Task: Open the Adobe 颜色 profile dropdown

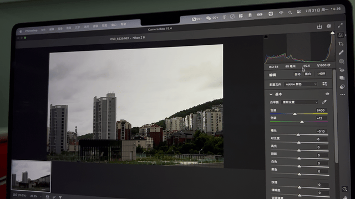Action: [x=301, y=84]
